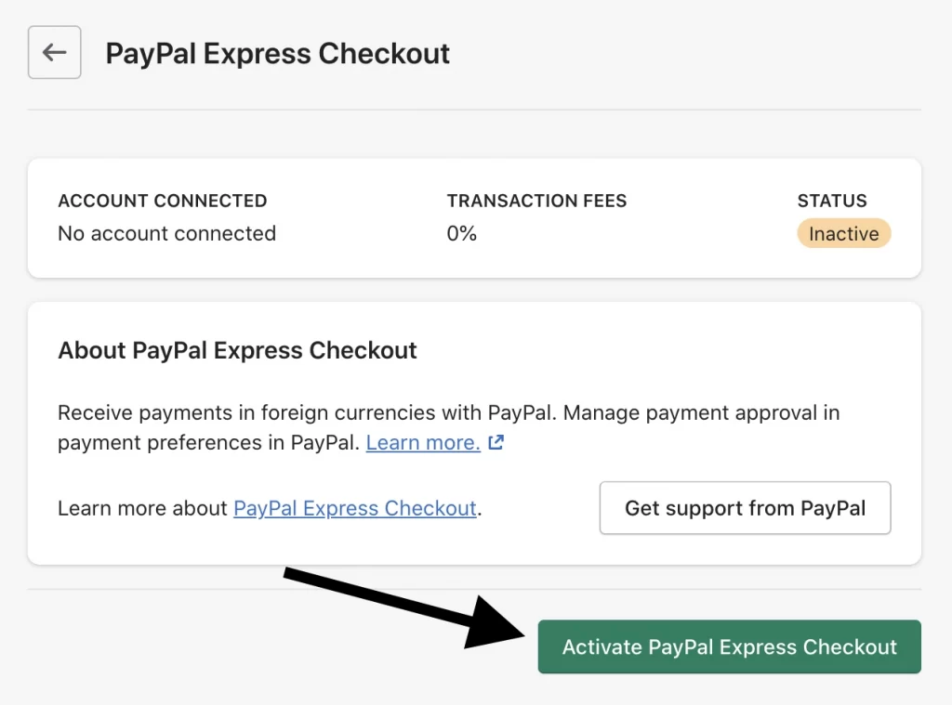Go back using the left arrow button
952x705 pixels.
(x=54, y=52)
